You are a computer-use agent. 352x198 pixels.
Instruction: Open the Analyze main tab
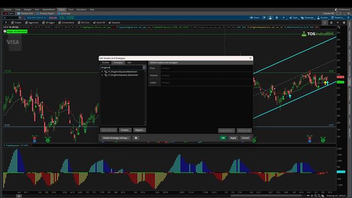(x=28, y=10)
